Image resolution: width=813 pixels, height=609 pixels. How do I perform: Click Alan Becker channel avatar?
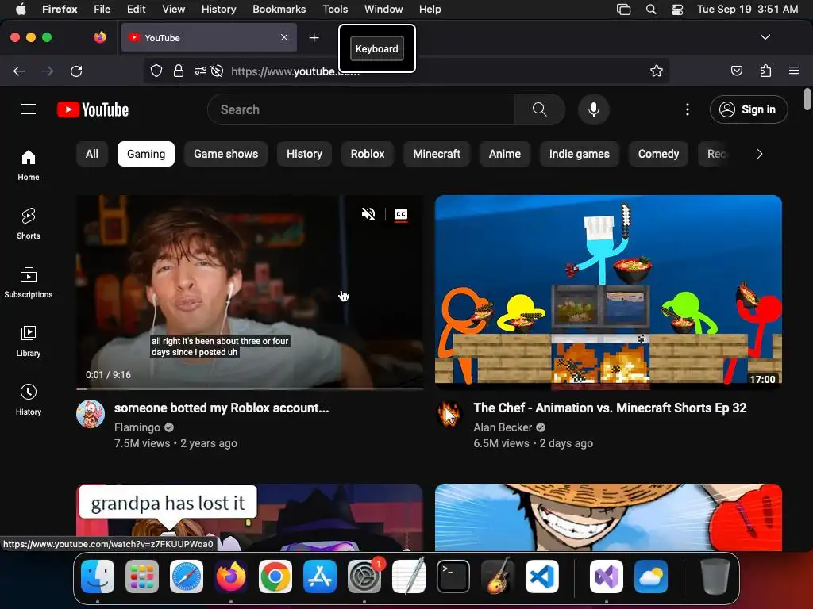point(449,414)
